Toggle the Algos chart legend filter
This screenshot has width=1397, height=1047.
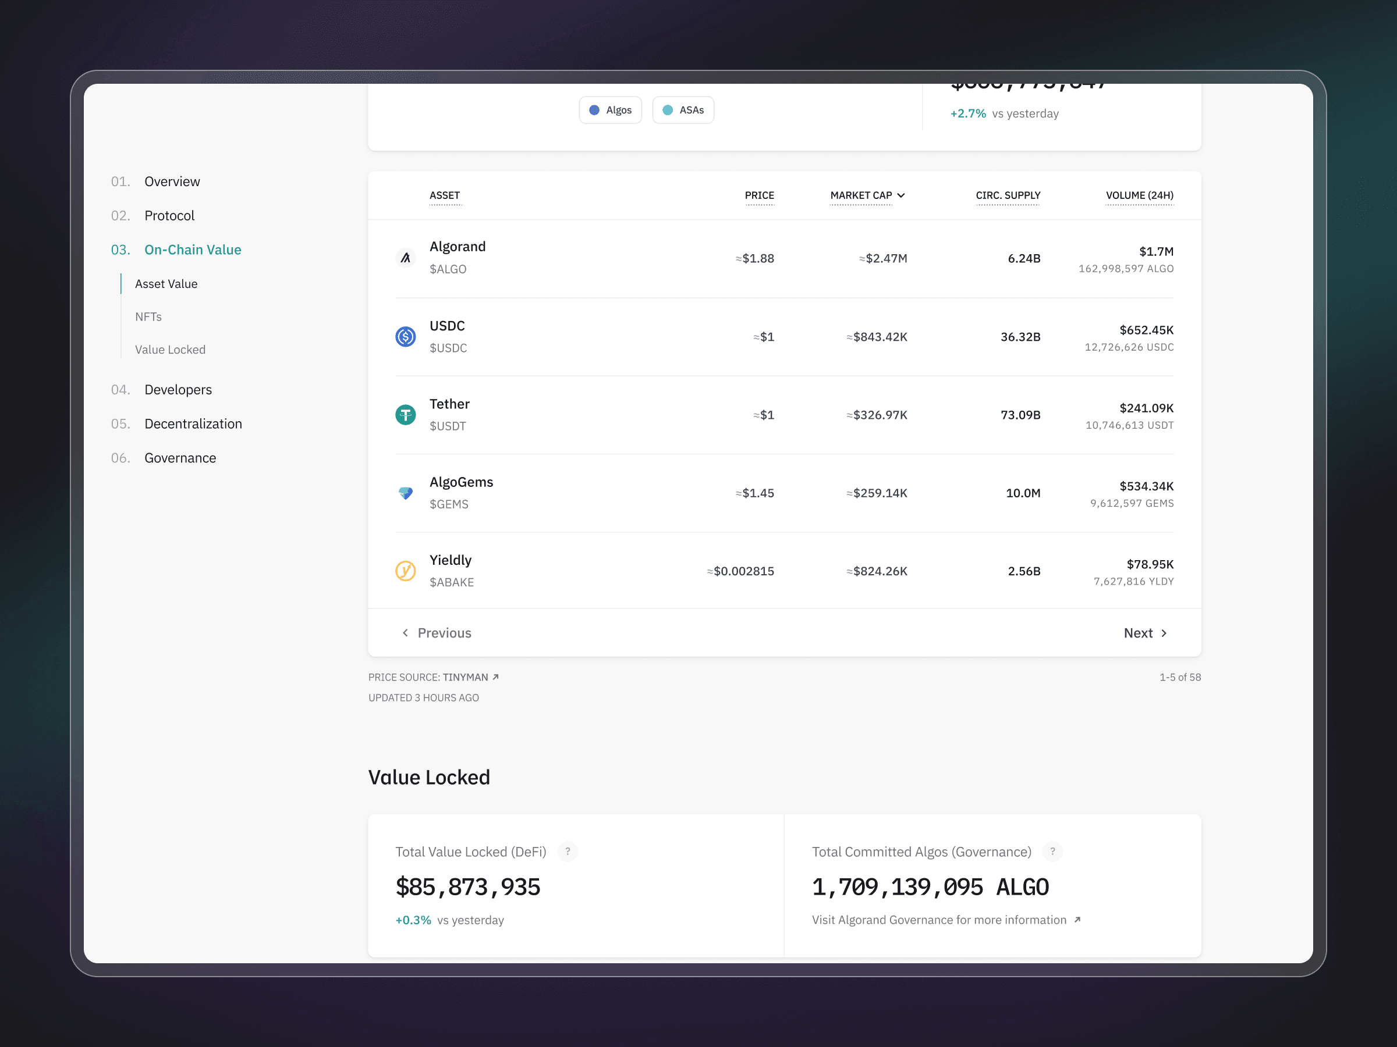610,110
